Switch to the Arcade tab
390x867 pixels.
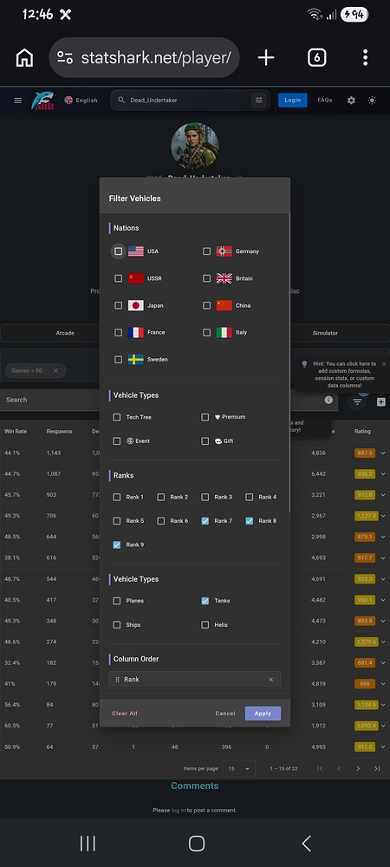click(x=65, y=333)
